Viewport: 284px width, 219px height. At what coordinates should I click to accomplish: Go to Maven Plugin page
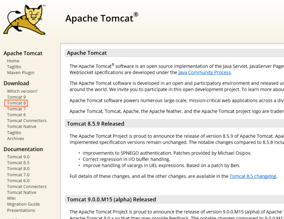(21, 72)
